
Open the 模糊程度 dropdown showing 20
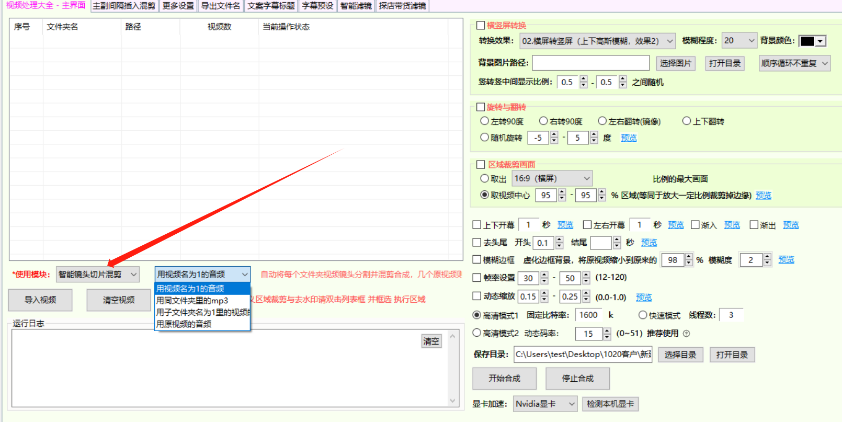click(739, 40)
